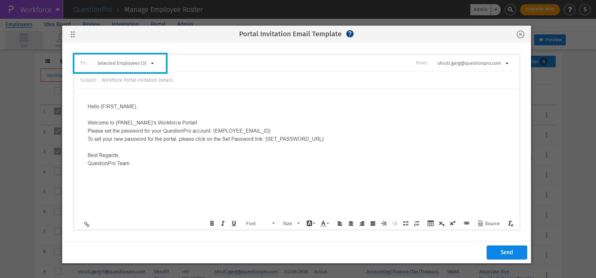Go to the Portal tab
Viewport: 596px width, 278px height.
tap(158, 24)
